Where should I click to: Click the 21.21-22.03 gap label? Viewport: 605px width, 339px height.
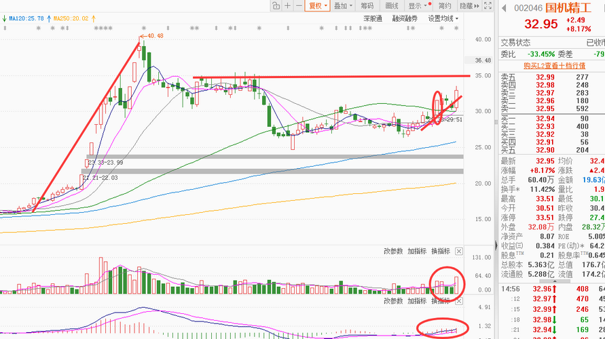(100, 178)
